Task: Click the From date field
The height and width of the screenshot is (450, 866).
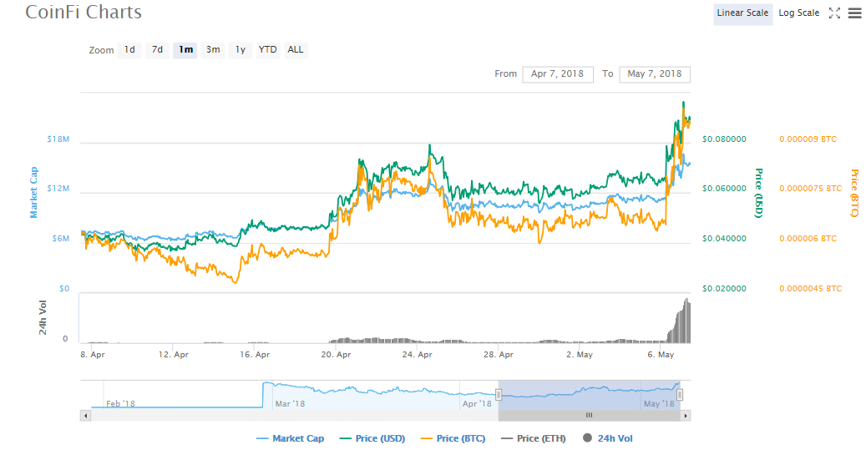Action: click(x=558, y=74)
